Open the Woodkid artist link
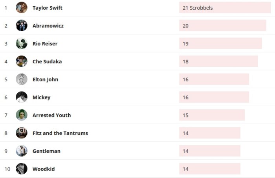This screenshot has height=178, width=275. point(44,169)
